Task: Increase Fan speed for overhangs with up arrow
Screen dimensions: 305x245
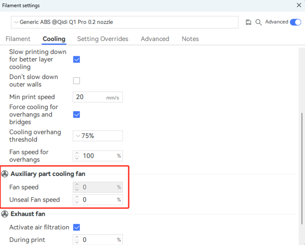Action: 77,153
